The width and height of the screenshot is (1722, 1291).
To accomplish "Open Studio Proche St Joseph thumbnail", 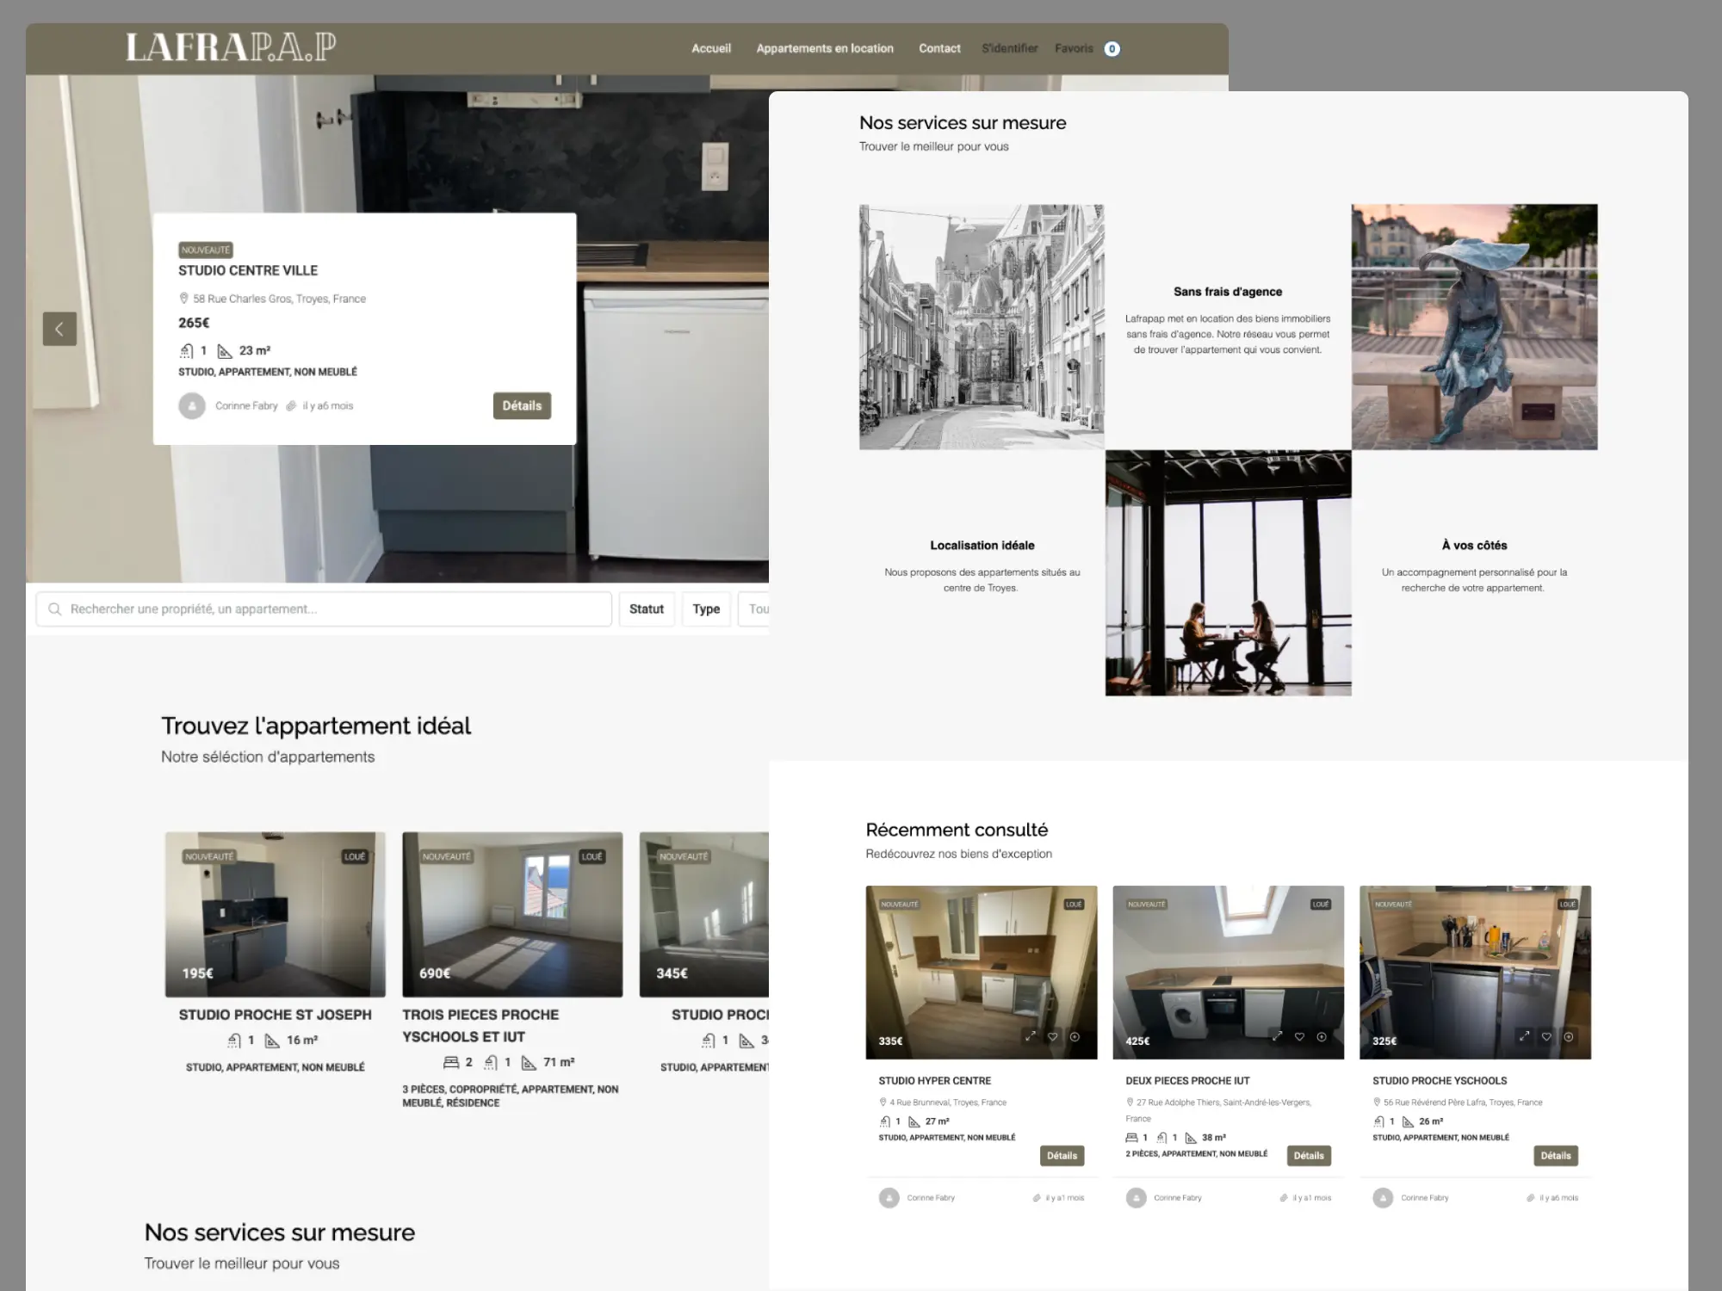I will [x=275, y=914].
